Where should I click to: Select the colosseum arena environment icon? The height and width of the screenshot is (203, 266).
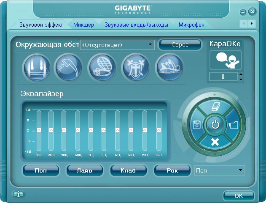(102, 68)
